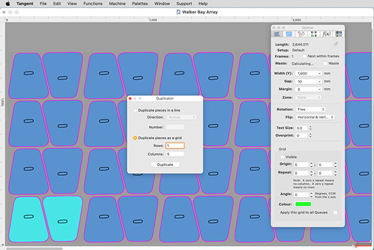This screenshot has height=250, width=374.
Task: Expand the Flip dropdown showing Horizontal & Vert
Action: (x=315, y=117)
